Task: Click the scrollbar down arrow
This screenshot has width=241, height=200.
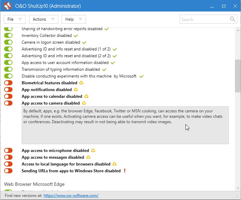Action: pyautogui.click(x=238, y=188)
